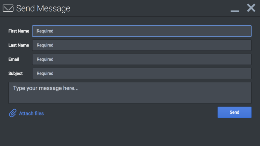Image resolution: width=260 pixels, height=146 pixels.
Task: Minimize the Send Message dialog
Action: (x=235, y=11)
